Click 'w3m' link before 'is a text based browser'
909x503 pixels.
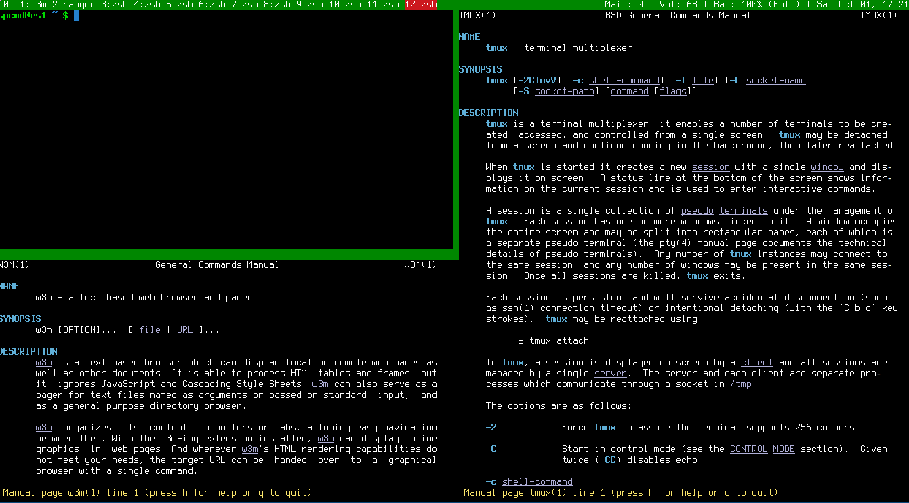pos(44,363)
